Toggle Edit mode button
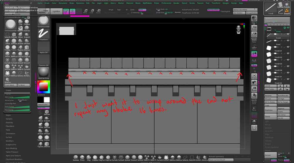 pos(66,11)
